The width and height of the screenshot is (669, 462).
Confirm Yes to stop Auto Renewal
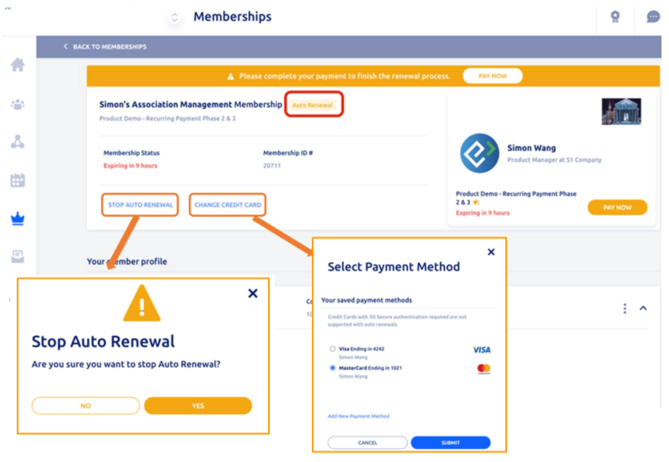coord(198,406)
